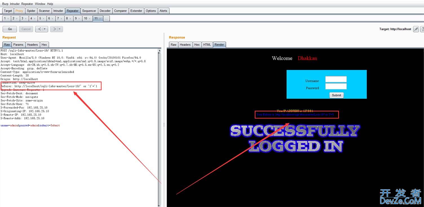The height and width of the screenshot is (207, 424).
Task: Open the help question mark button
Action: click(x=422, y=29)
